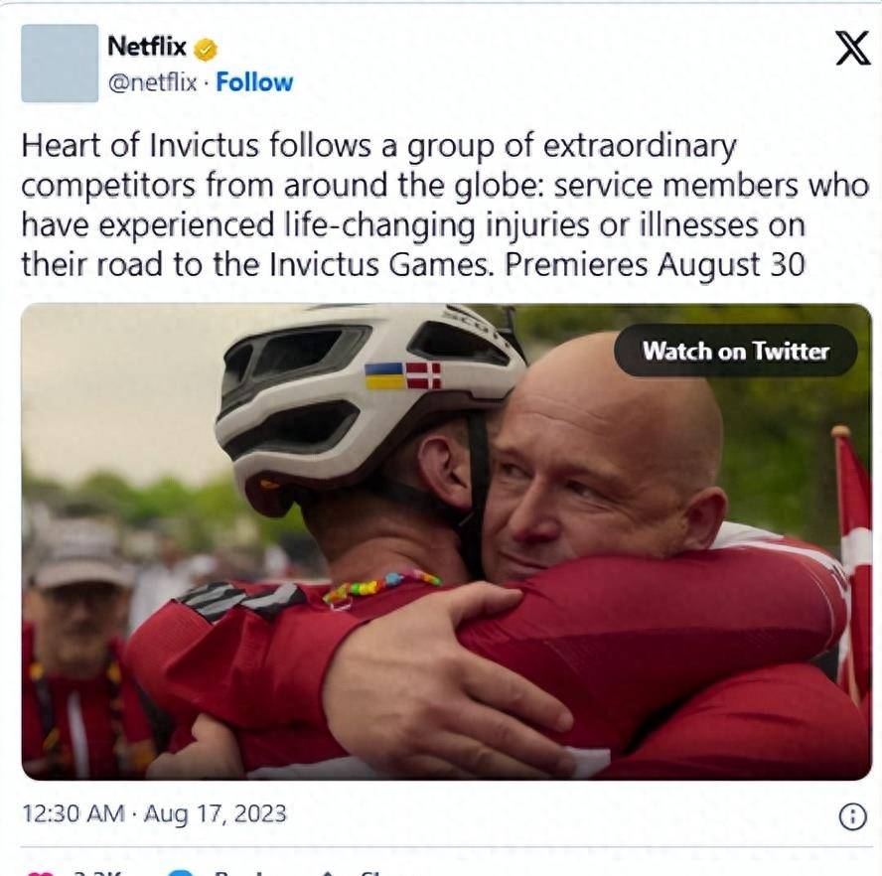This screenshot has height=876, width=882.
Task: Click the reply bubble icon
Action: [181, 873]
